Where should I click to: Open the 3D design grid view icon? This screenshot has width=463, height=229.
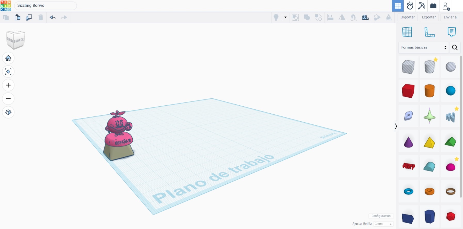[x=398, y=6]
